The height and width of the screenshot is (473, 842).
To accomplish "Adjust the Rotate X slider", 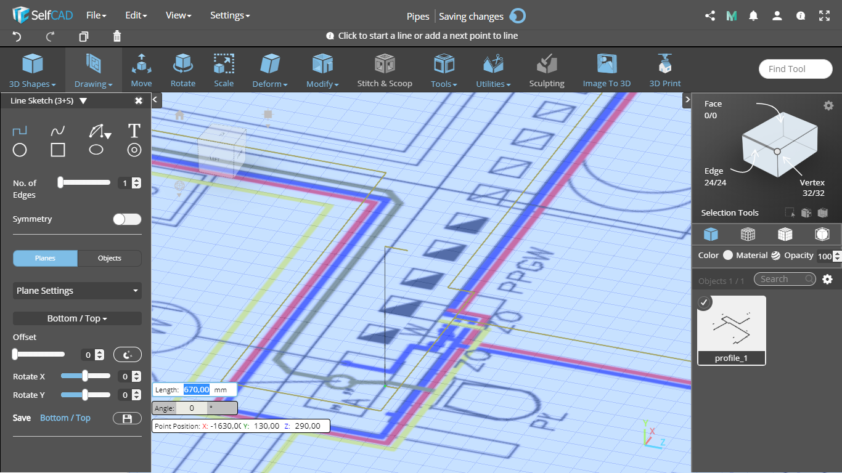I will (85, 376).
